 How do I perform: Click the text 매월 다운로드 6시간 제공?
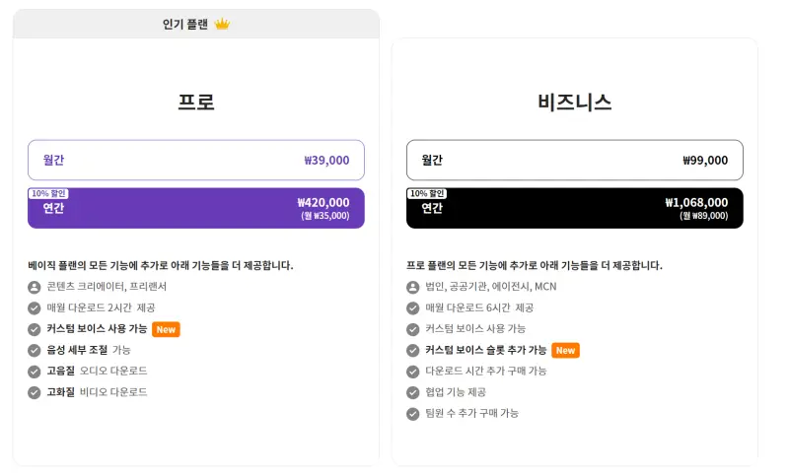[x=479, y=307]
